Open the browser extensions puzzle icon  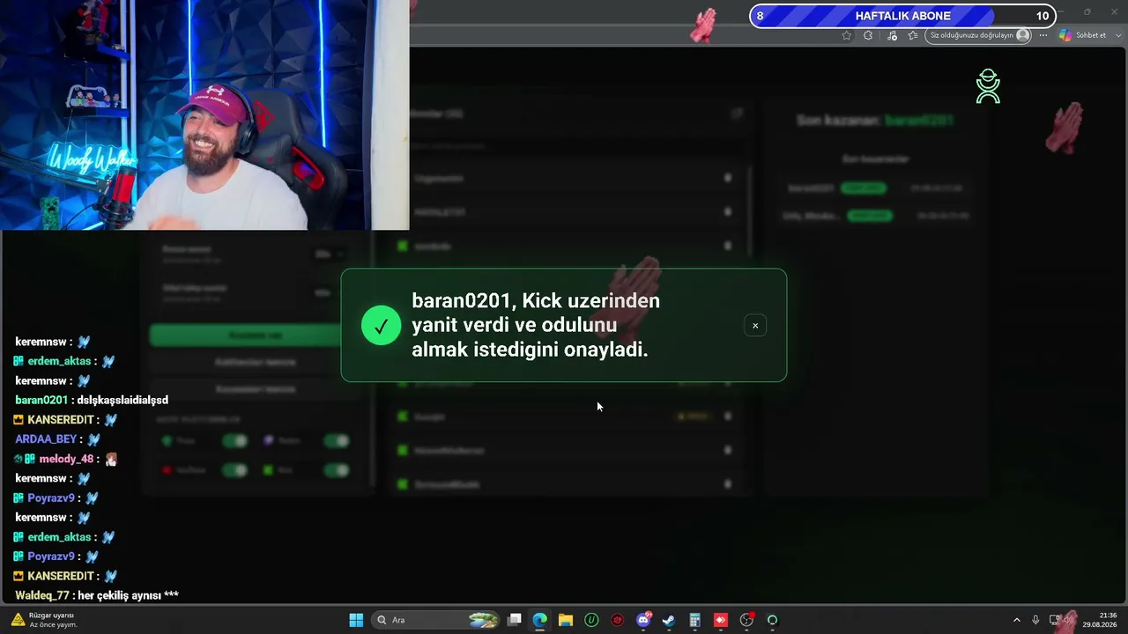point(868,35)
